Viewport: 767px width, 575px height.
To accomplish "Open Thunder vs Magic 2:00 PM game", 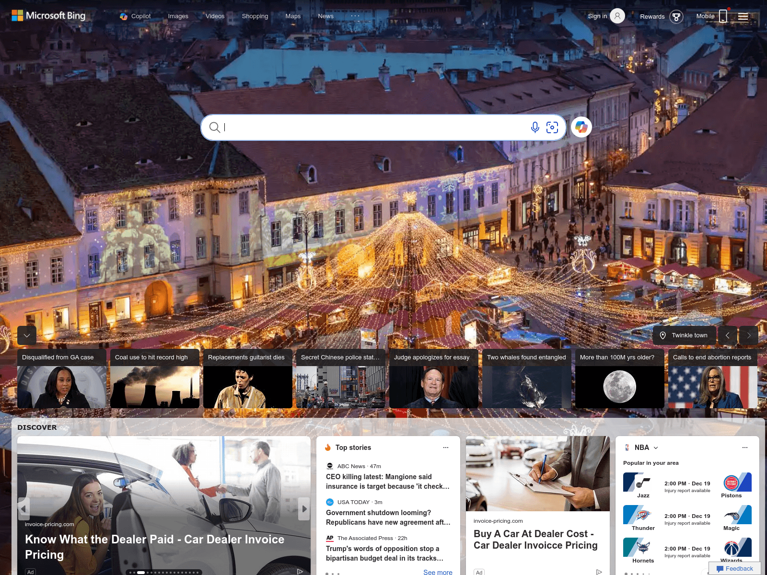I will coord(687,519).
